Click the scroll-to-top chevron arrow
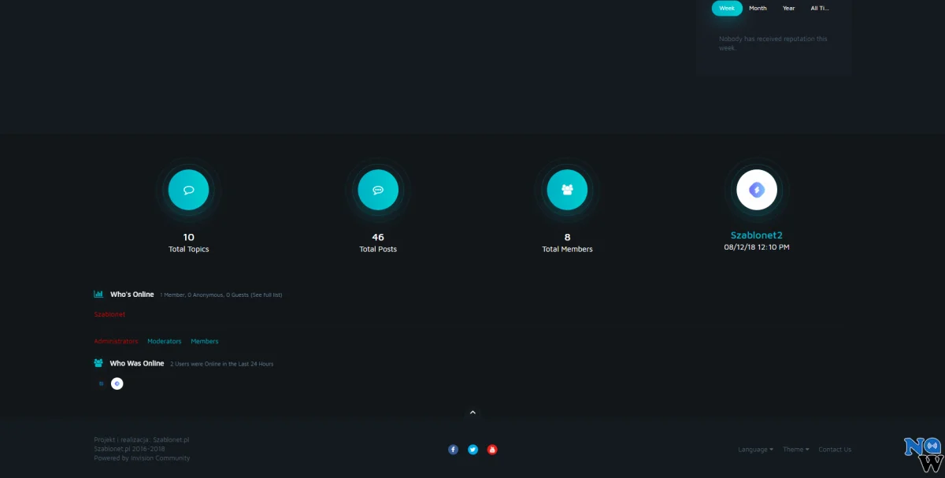Viewport: 945px width, 478px height. tap(472, 412)
